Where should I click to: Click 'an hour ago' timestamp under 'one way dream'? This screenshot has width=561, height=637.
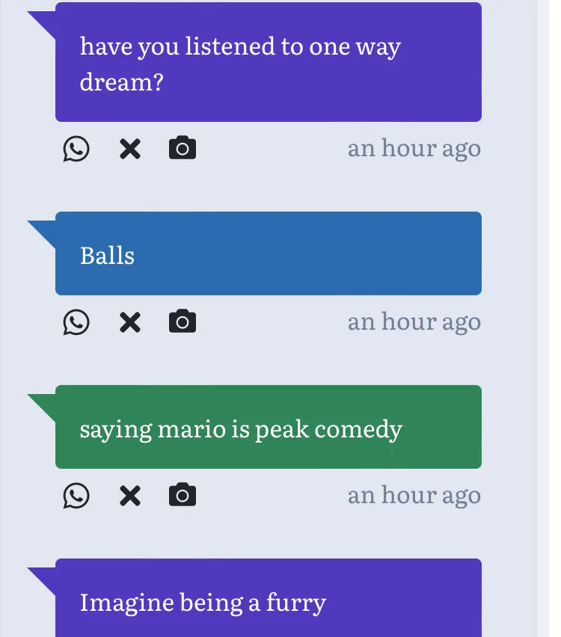click(414, 149)
